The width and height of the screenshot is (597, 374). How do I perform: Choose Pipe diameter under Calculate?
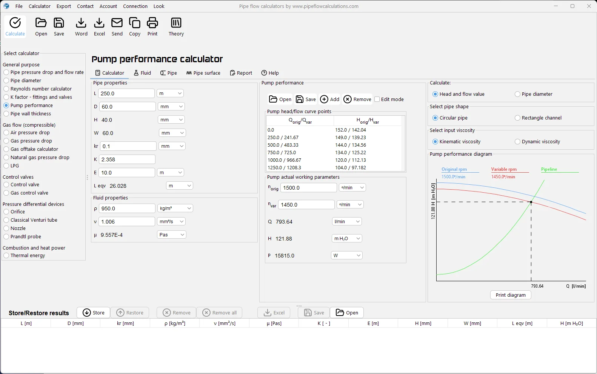pyautogui.click(x=534, y=94)
